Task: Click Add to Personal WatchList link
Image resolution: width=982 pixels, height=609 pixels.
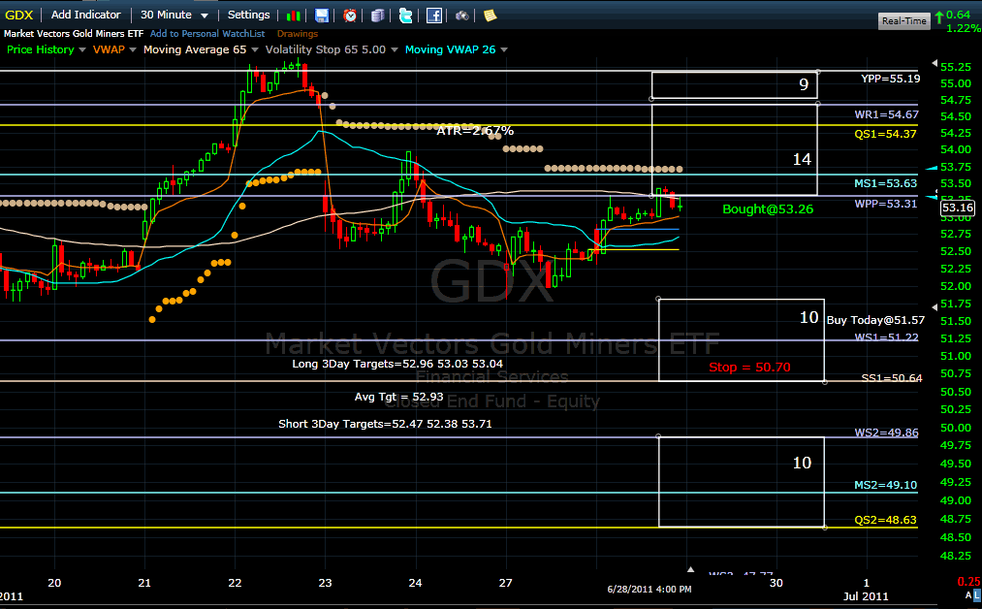Action: click(207, 34)
